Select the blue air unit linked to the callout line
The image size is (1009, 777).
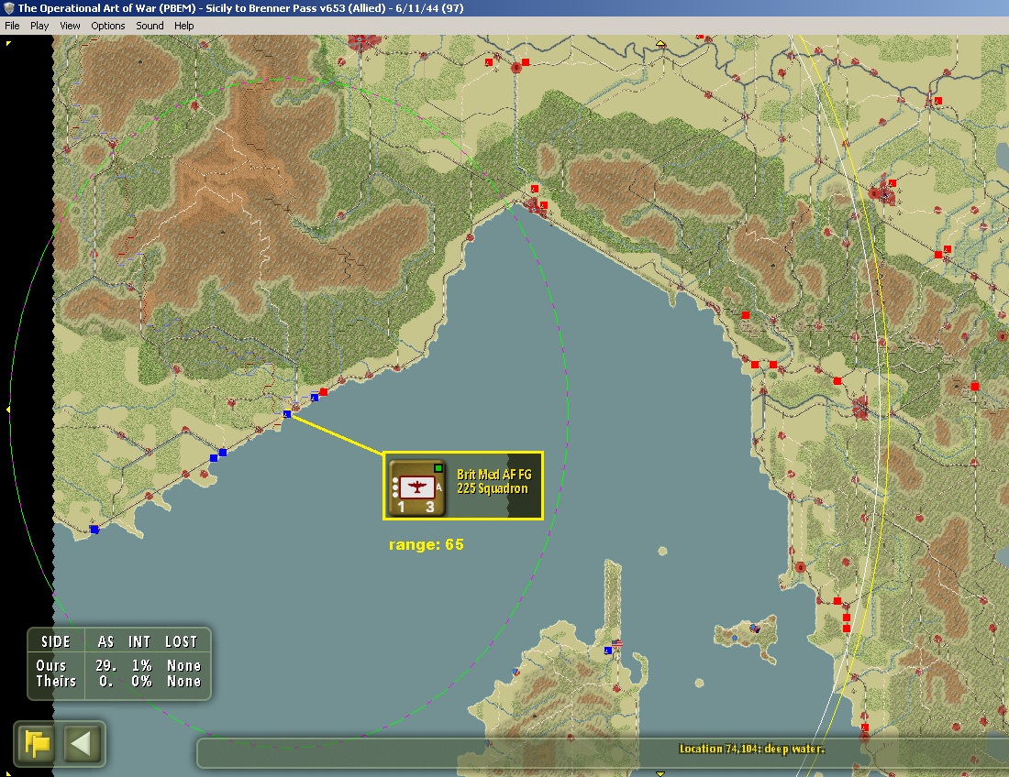[287, 414]
